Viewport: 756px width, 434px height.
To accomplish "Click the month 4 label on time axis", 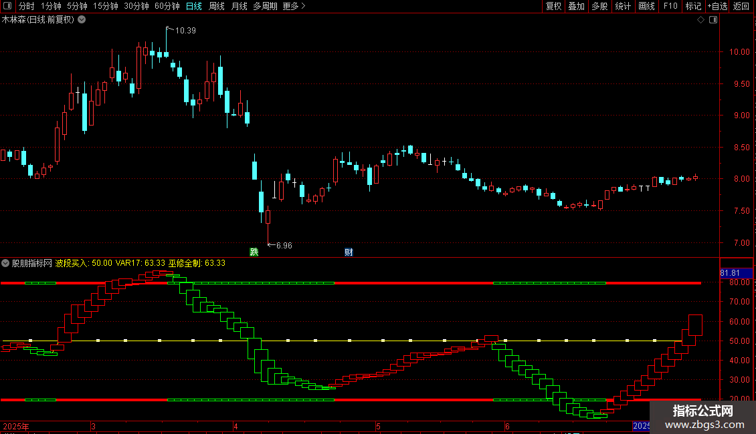I will point(235,426).
